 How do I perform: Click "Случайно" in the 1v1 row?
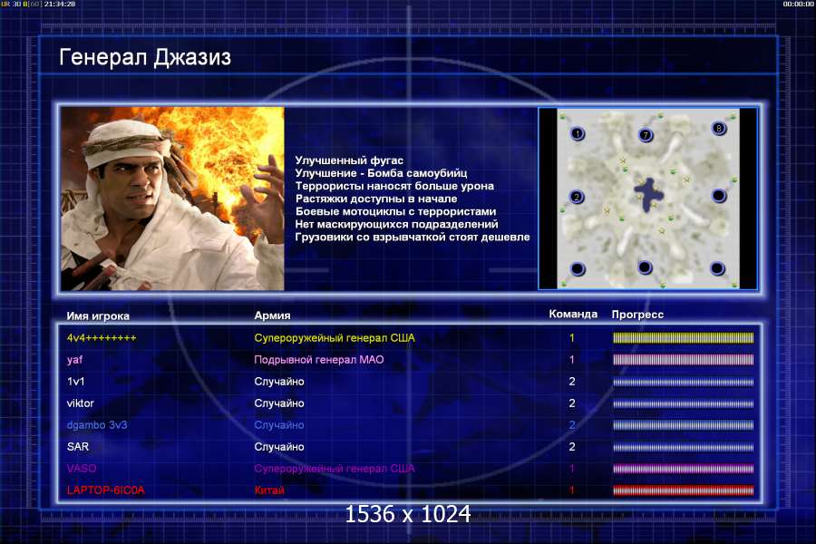point(279,382)
